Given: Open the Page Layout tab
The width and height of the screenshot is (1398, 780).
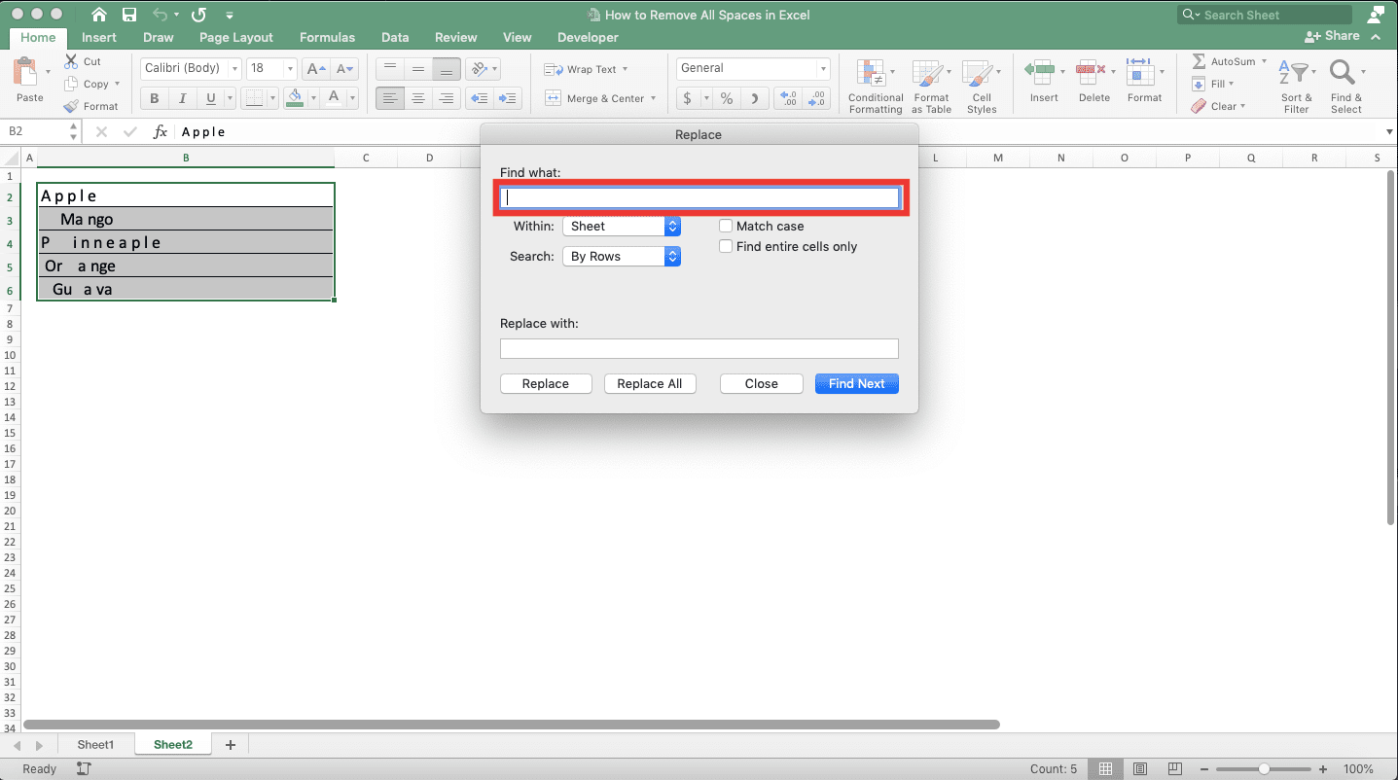Looking at the screenshot, I should tap(236, 37).
